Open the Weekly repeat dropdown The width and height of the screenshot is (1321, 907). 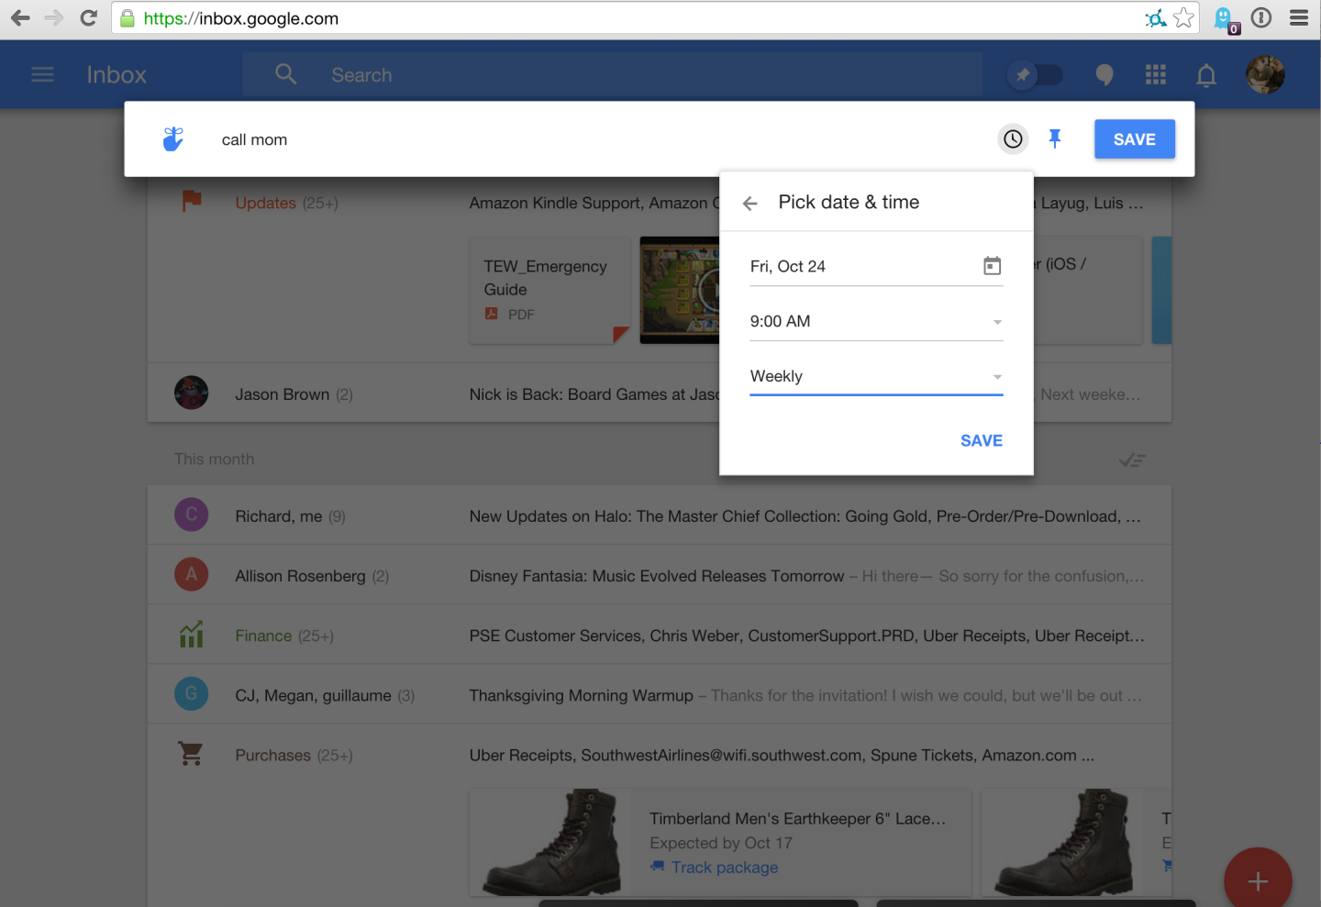[996, 376]
